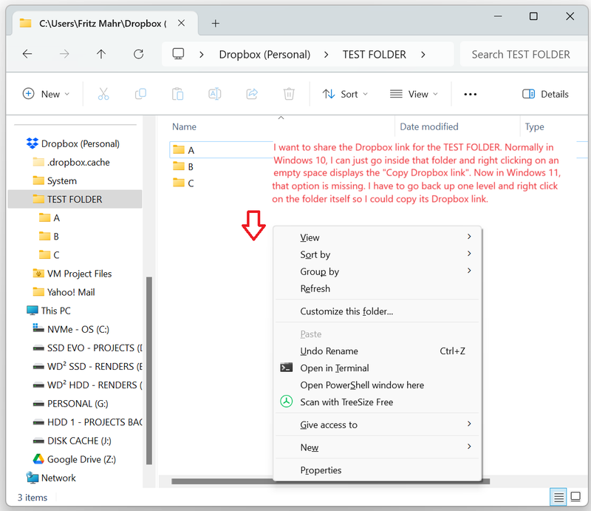Click the Back navigation button
The image size is (591, 511).
(27, 54)
